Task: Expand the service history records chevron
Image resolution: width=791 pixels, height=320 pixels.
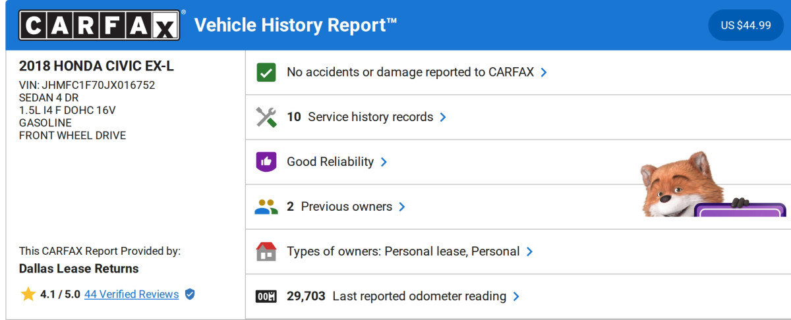Action: coord(443,117)
